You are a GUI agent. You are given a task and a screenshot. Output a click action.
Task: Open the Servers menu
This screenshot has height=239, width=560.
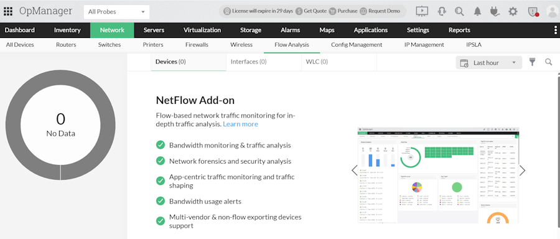[x=154, y=30]
